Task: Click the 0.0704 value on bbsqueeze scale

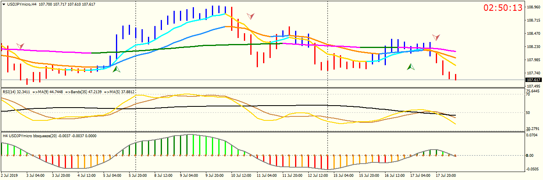Action: 533,136
